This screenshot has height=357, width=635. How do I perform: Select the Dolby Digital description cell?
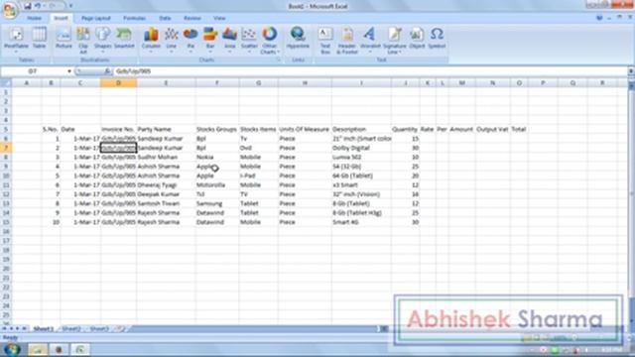coord(361,148)
